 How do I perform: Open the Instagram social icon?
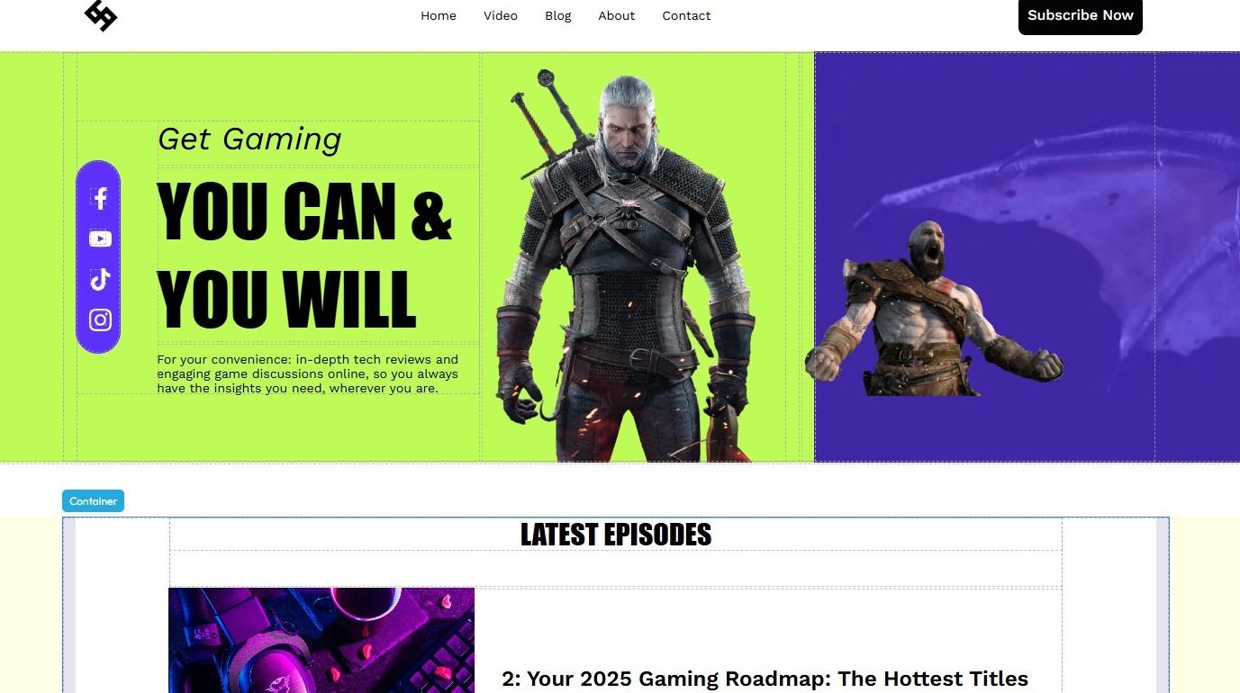[100, 319]
